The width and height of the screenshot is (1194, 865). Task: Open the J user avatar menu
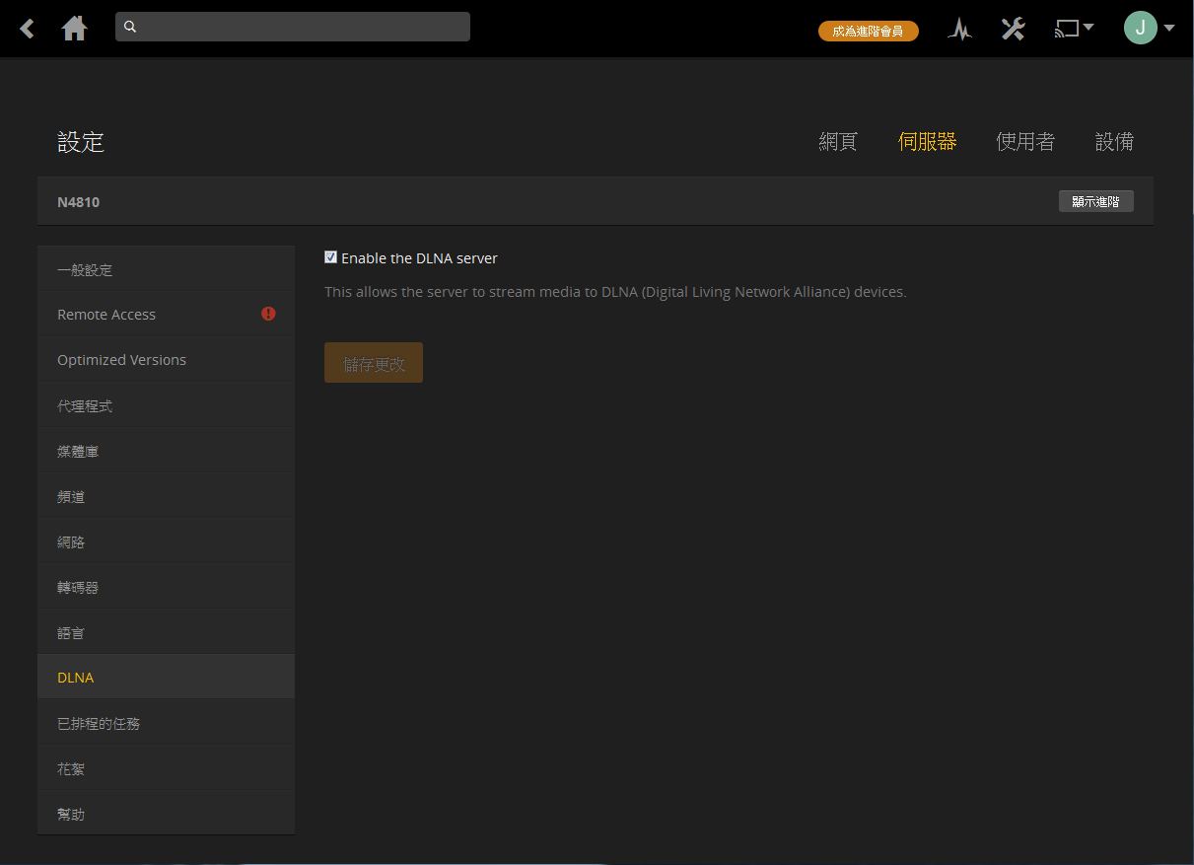pos(1149,28)
